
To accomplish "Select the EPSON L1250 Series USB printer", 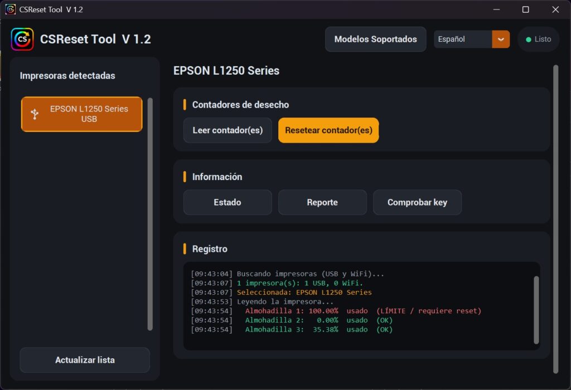I will pos(81,114).
